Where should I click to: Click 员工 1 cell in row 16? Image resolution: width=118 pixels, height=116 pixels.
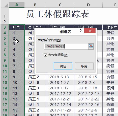[35, 99]
